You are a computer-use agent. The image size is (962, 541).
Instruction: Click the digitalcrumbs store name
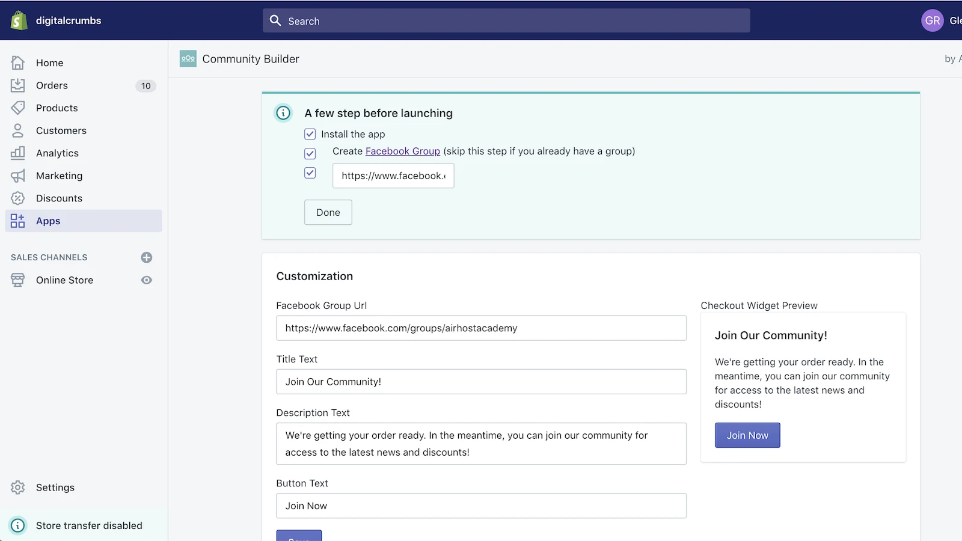click(x=69, y=20)
